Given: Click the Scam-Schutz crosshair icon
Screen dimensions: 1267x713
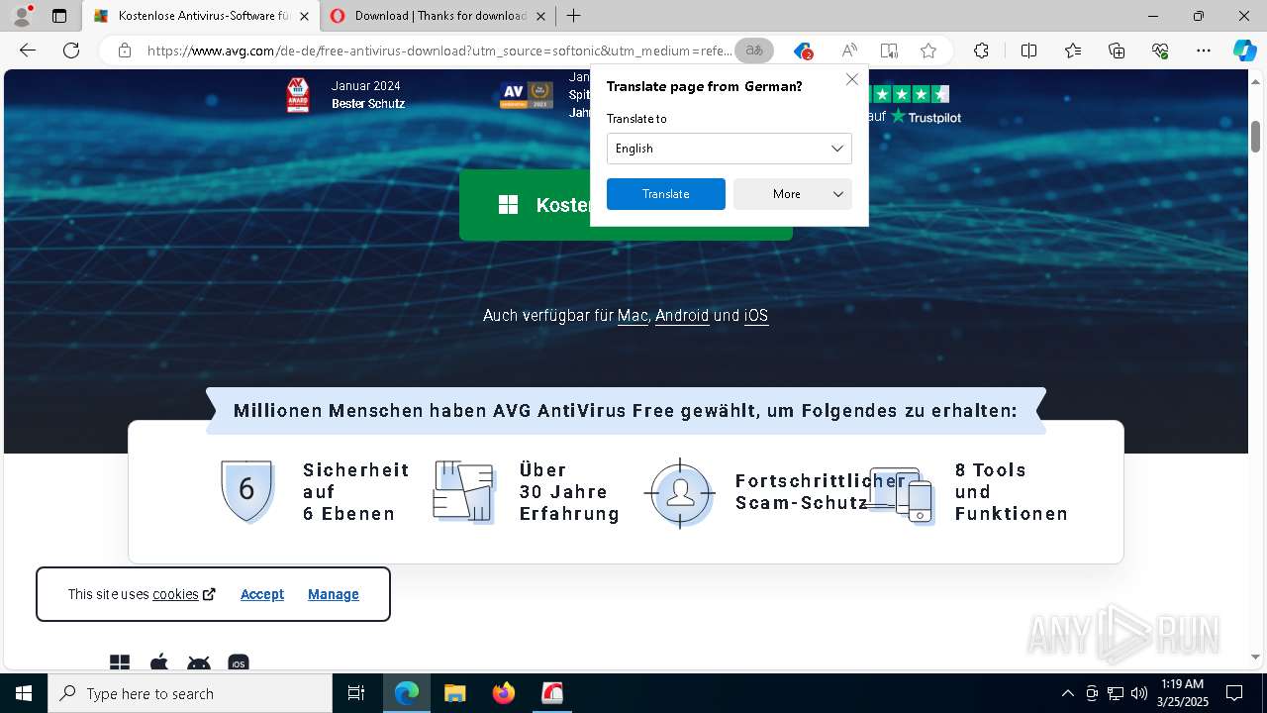Looking at the screenshot, I should point(680,492).
